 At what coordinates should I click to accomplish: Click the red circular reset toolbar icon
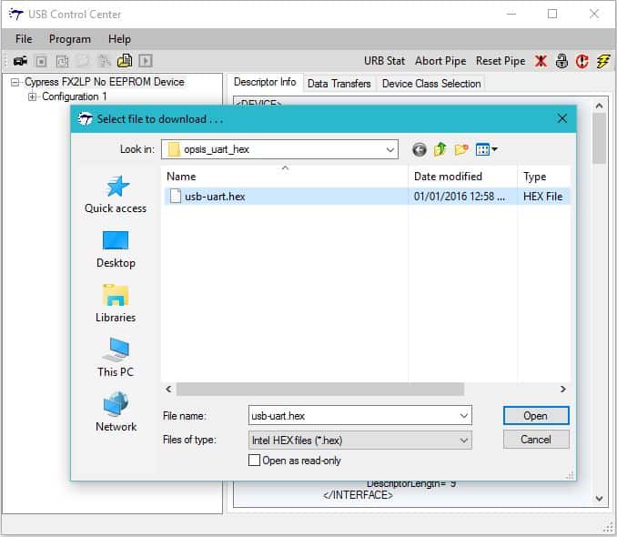coord(582,61)
